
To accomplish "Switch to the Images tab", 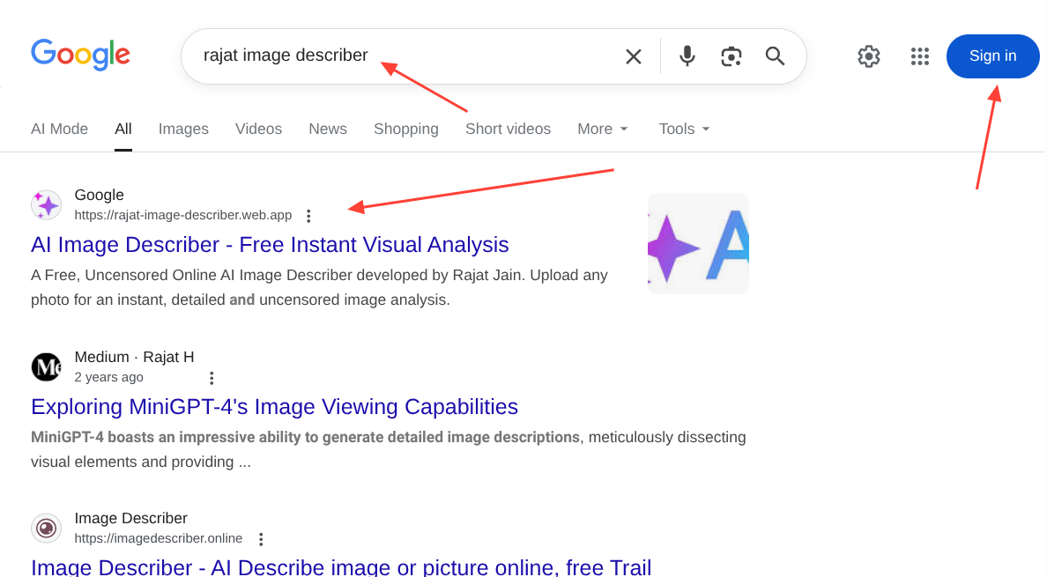I will 183,129.
